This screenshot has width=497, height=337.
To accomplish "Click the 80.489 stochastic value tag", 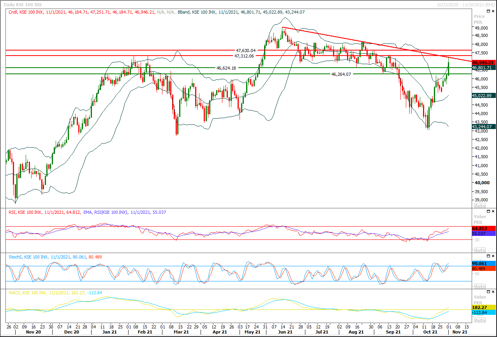I will [483, 268].
